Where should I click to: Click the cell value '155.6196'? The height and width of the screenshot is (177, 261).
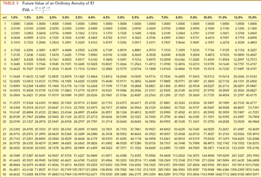click(253, 148)
